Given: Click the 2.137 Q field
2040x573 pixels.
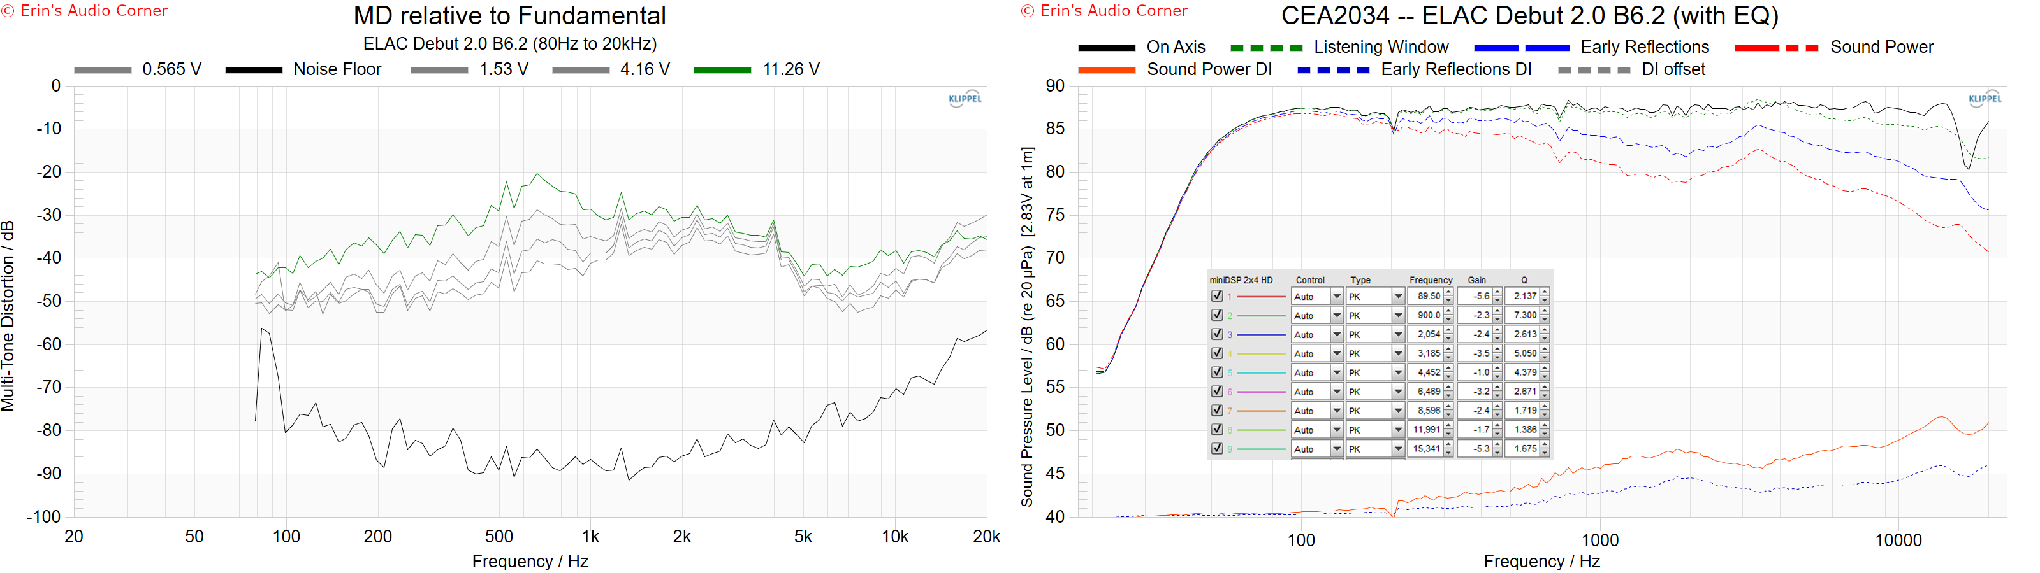Looking at the screenshot, I should tap(1523, 296).
